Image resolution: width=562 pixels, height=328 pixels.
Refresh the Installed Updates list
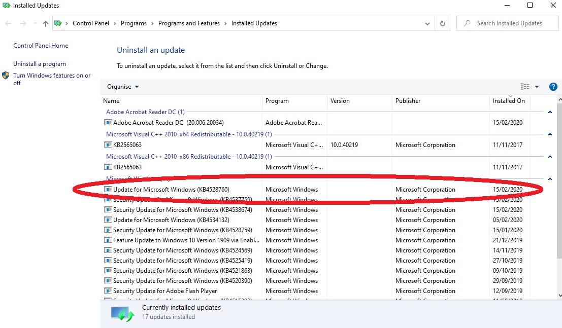(443, 23)
